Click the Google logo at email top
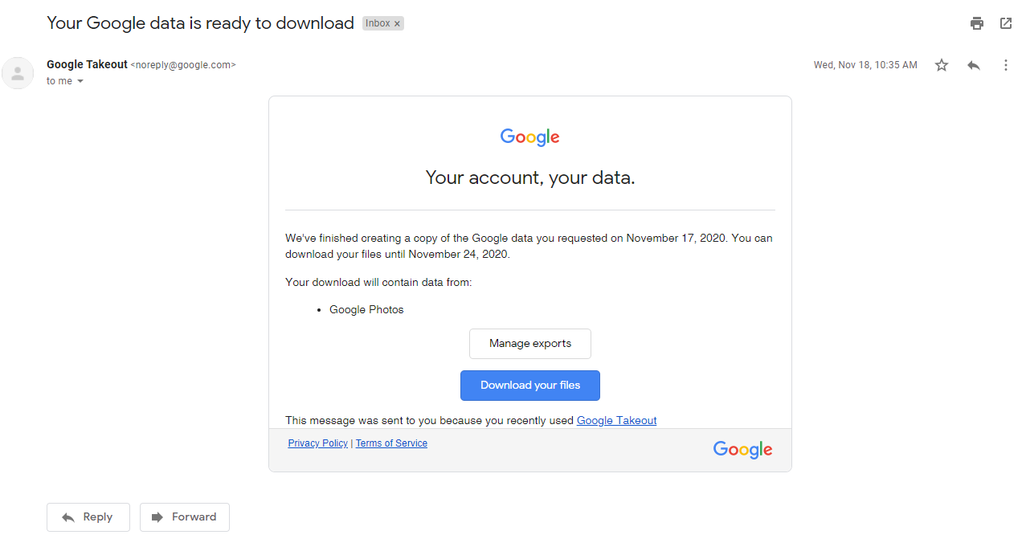The height and width of the screenshot is (543, 1022). [x=530, y=137]
